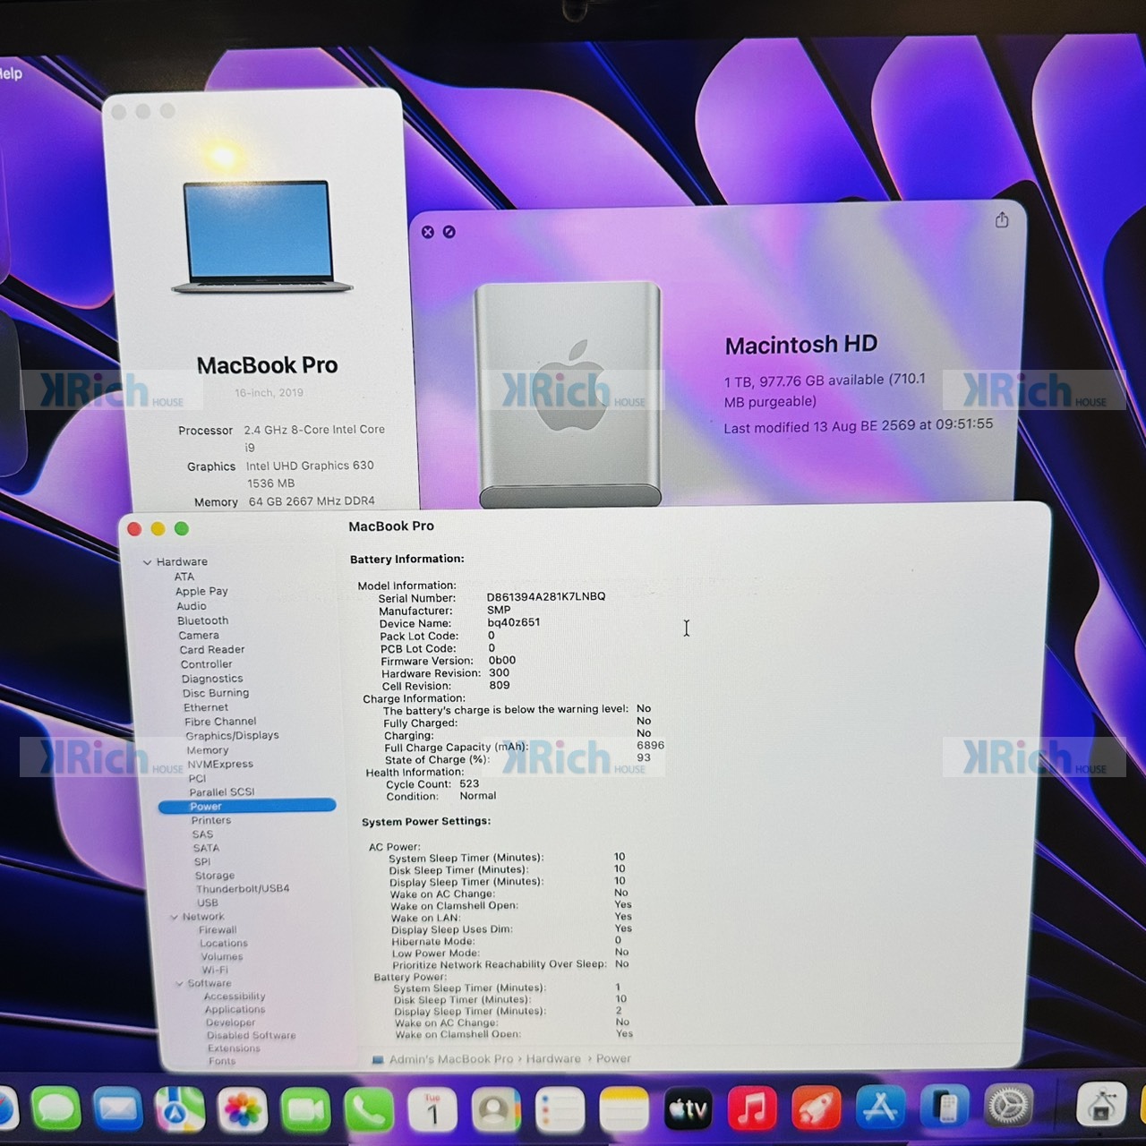Open the Mail app in the Dock
The image size is (1146, 1146).
[118, 1110]
